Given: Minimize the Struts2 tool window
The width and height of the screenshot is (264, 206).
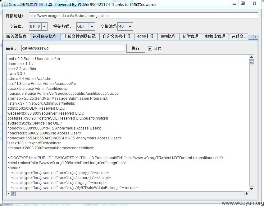Looking at the screenshot, I should click(234, 3).
